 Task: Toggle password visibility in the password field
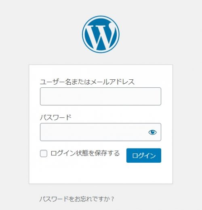coord(152,132)
